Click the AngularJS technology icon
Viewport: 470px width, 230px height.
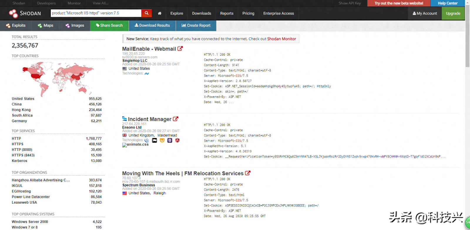177,140
